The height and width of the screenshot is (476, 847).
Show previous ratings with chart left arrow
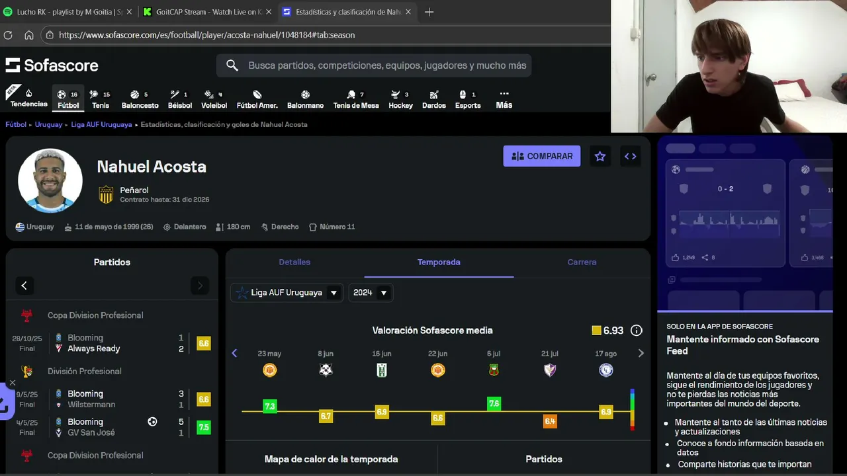234,353
